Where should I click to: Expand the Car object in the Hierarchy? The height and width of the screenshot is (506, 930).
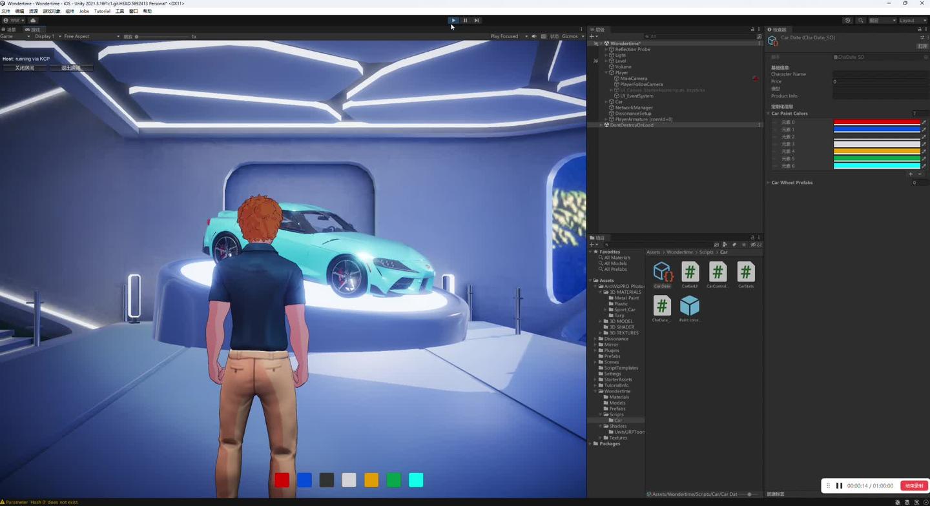[604, 101]
